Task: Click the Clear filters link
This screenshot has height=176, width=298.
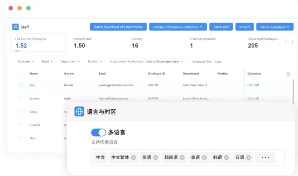Action: (x=218, y=61)
